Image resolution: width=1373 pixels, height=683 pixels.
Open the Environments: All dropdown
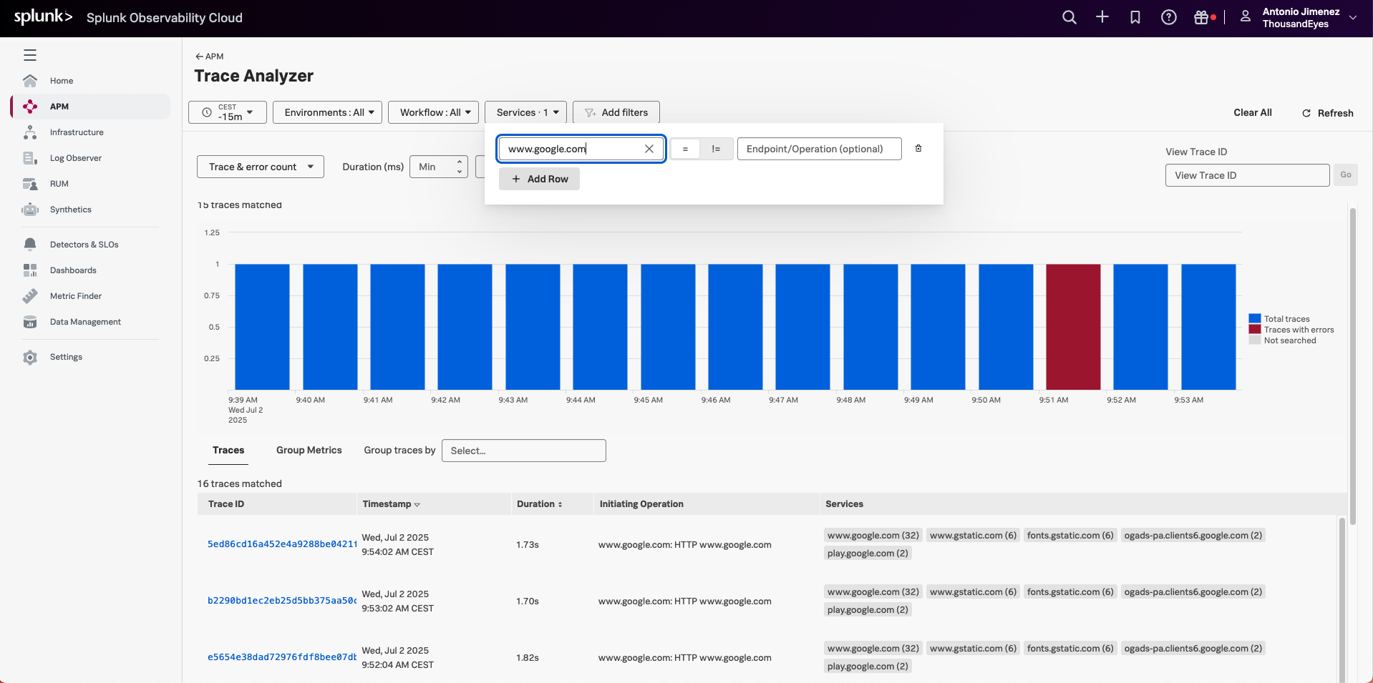tap(327, 112)
